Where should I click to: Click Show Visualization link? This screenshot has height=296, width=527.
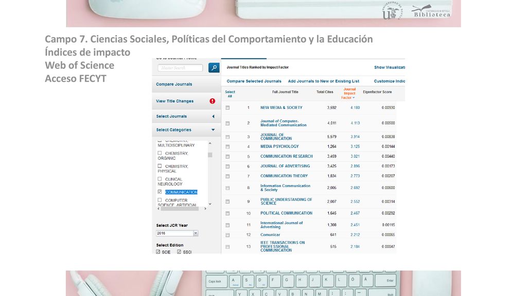click(x=390, y=67)
